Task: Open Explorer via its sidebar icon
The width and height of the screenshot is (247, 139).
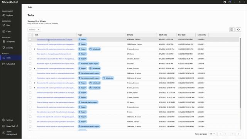Action: (x=4, y=15)
